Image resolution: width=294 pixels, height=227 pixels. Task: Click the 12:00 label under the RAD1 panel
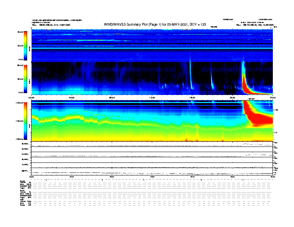[x=152, y=98]
